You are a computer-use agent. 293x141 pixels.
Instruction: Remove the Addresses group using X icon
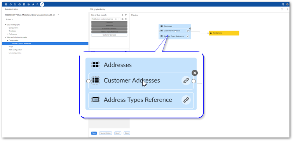(x=190, y=29)
